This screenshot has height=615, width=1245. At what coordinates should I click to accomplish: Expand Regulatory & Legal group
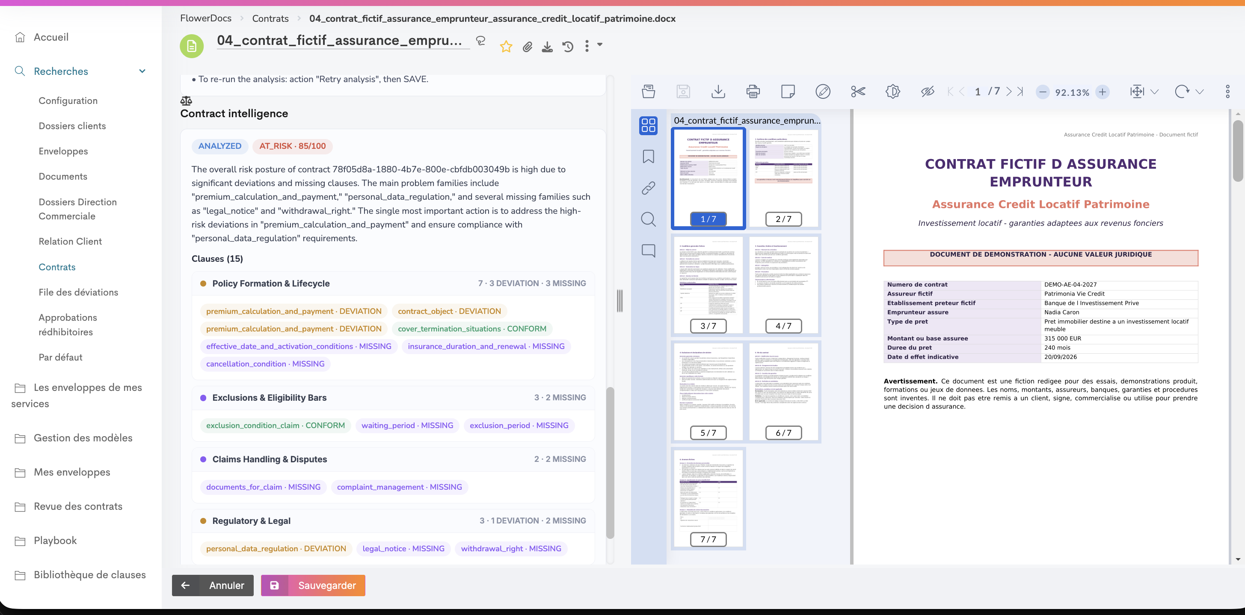(x=393, y=521)
